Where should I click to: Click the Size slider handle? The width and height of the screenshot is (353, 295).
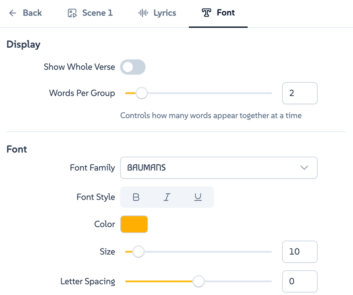coord(138,252)
